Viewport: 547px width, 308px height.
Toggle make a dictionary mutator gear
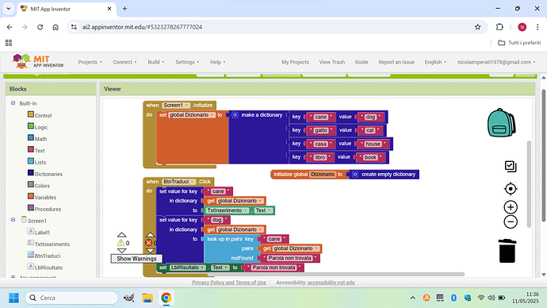click(x=235, y=115)
